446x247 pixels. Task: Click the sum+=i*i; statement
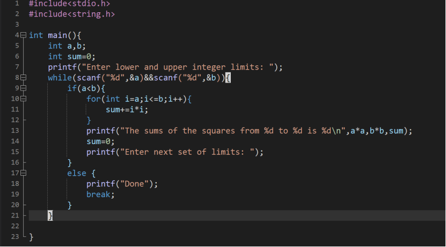(127, 110)
